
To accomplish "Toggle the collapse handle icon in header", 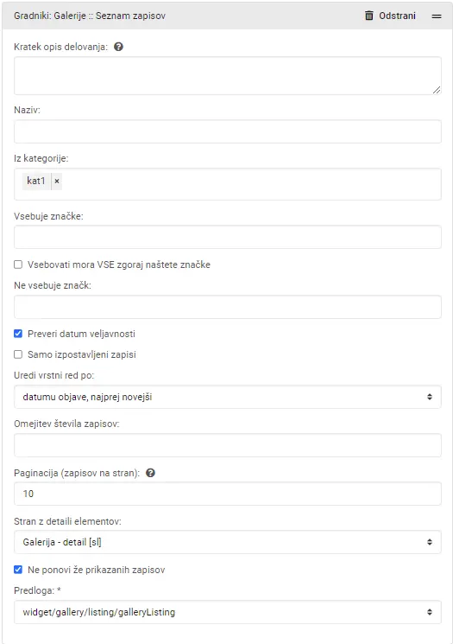I will 437,16.
